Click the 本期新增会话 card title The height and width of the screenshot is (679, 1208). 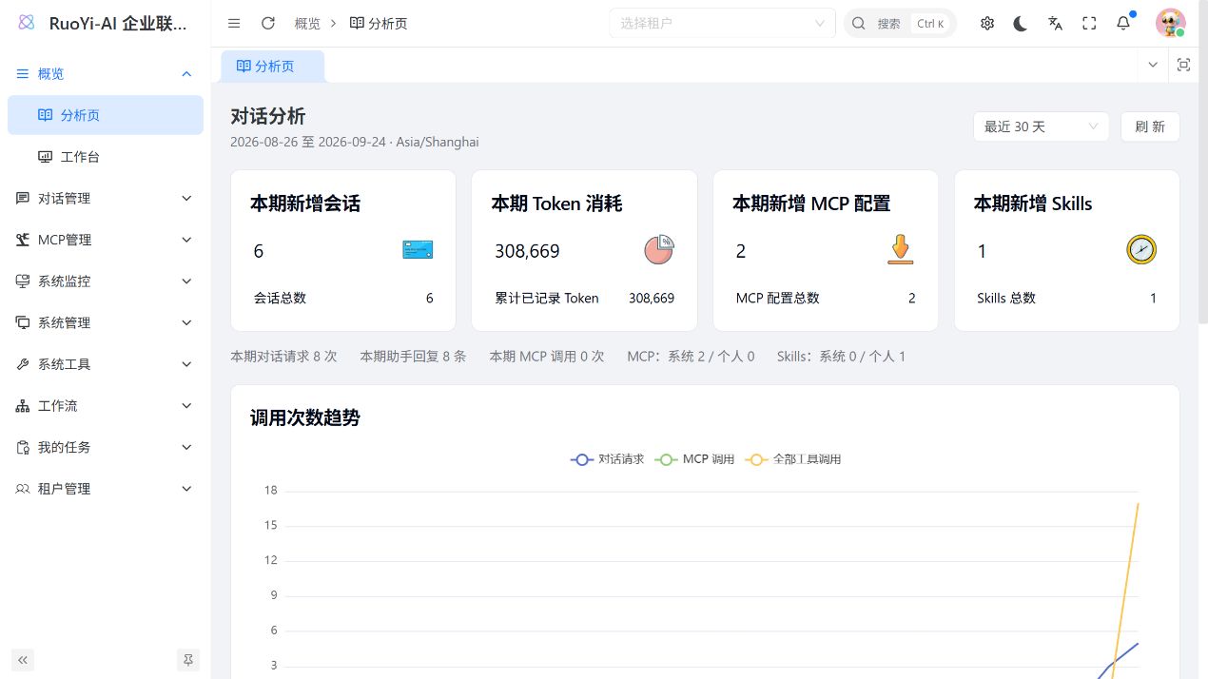[305, 204]
